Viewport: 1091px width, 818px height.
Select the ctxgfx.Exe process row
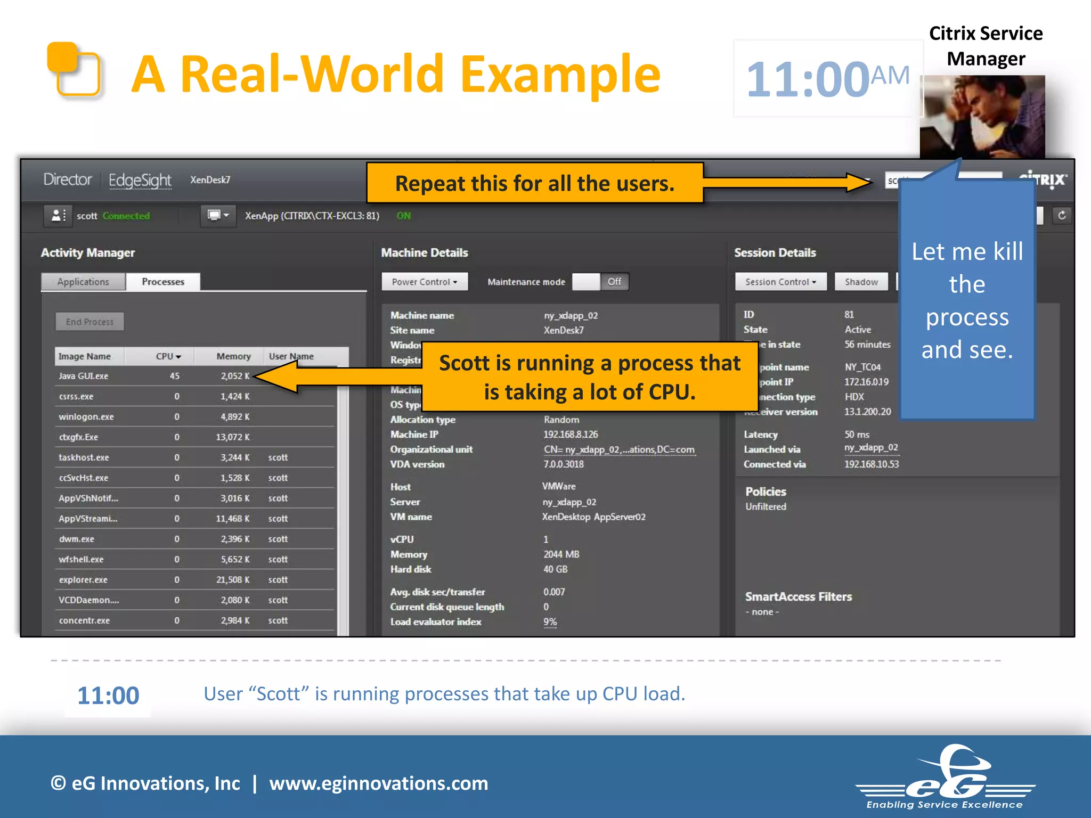pyautogui.click(x=195, y=437)
